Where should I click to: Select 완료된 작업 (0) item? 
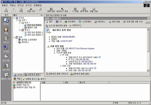pos(21,85)
